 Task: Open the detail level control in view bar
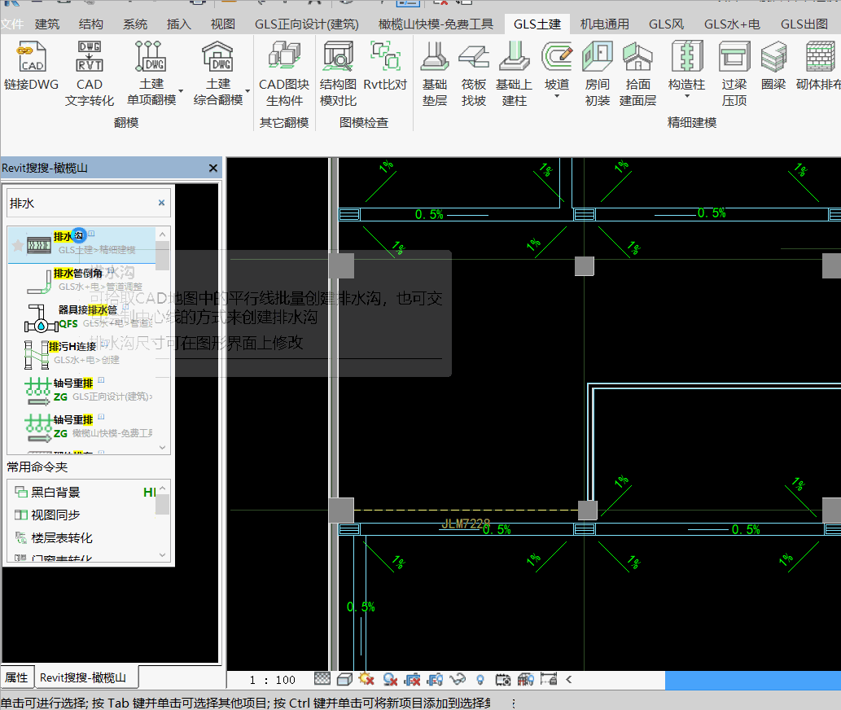[322, 679]
